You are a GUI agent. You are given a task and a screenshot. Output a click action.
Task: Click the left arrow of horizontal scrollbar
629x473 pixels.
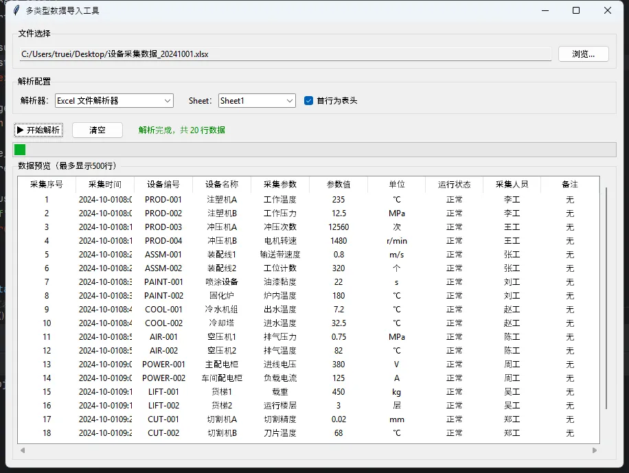coord(22,450)
